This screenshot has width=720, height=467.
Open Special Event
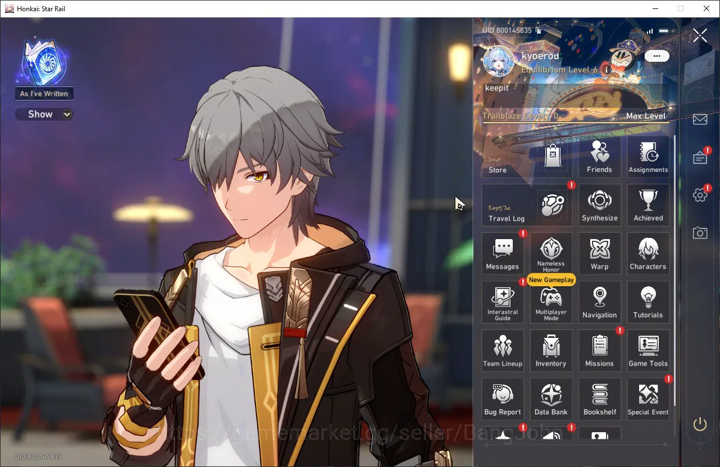click(648, 399)
